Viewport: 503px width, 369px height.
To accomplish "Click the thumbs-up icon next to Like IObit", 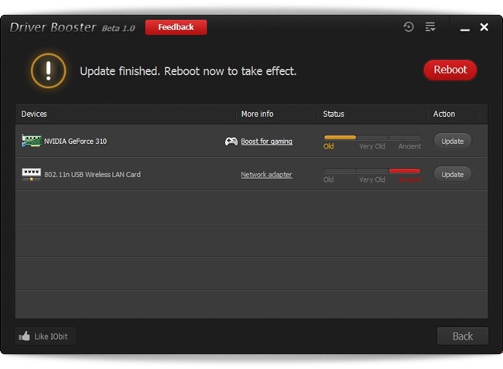I will click(x=24, y=336).
